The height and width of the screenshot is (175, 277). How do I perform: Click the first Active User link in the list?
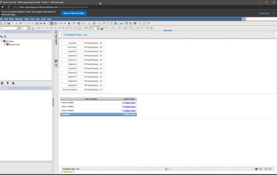tap(130, 103)
